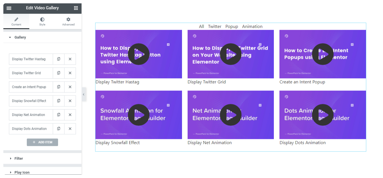Duplicate the Create an Intent Popup item
The height and width of the screenshot is (178, 383).
click(x=58, y=87)
